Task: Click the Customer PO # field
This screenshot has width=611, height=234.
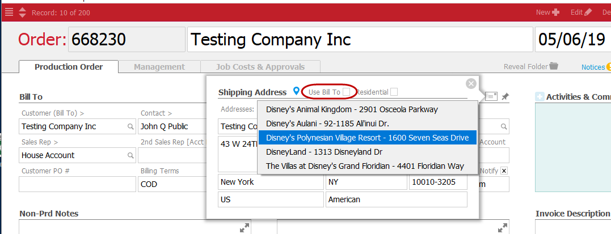Action: (x=77, y=184)
